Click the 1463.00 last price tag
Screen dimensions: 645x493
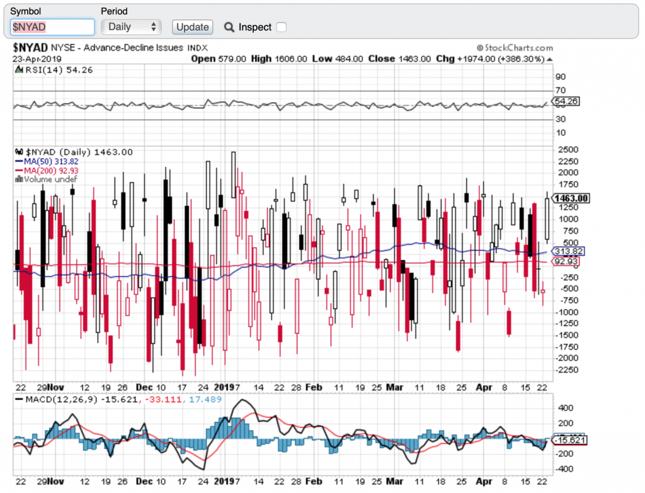pyautogui.click(x=571, y=198)
